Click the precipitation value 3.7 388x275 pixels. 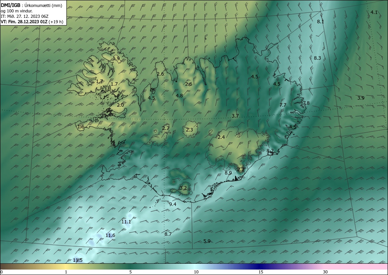tap(236, 116)
